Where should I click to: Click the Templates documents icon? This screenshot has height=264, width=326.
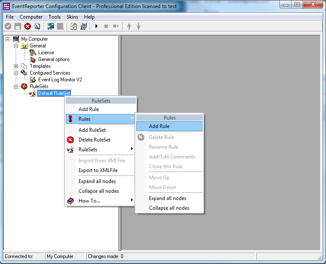(x=24, y=66)
